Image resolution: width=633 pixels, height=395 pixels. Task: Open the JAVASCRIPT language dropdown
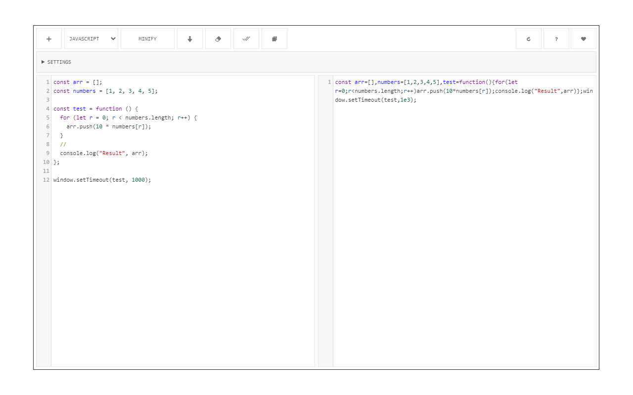(91, 39)
